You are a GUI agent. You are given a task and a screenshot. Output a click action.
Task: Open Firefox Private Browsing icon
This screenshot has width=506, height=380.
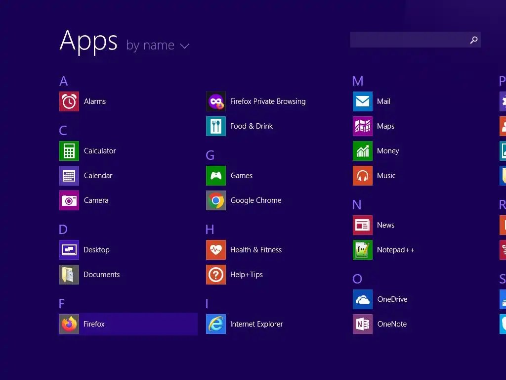tap(216, 101)
